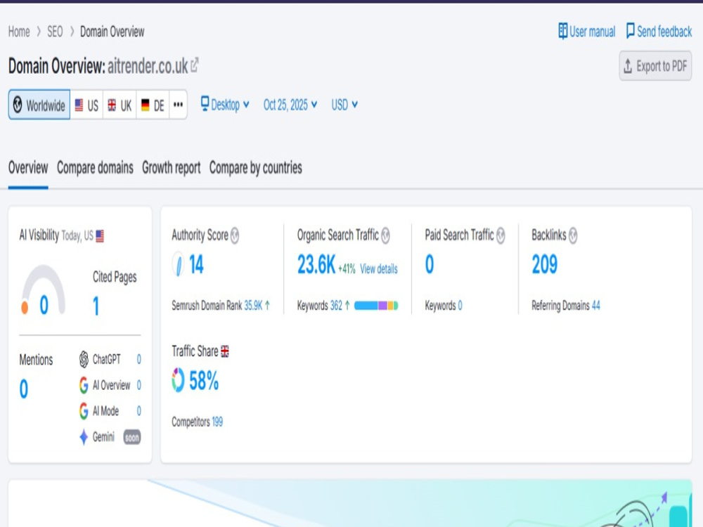This screenshot has width=703, height=527.
Task: Click the keywords position distribution bar
Action: (376, 306)
